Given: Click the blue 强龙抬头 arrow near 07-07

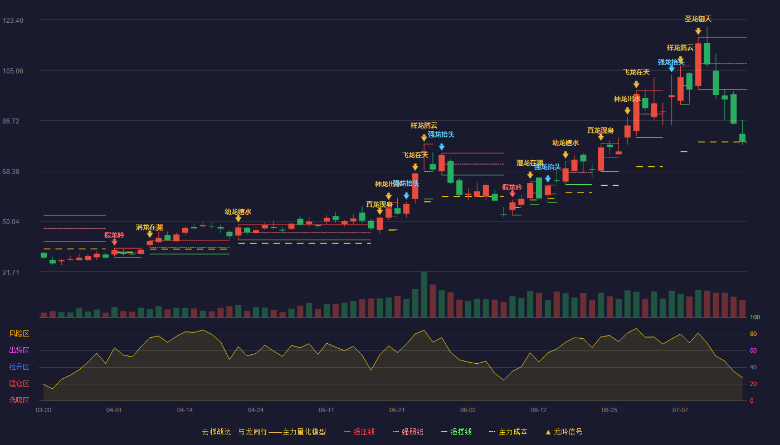Looking at the screenshot, I should pos(671,69).
